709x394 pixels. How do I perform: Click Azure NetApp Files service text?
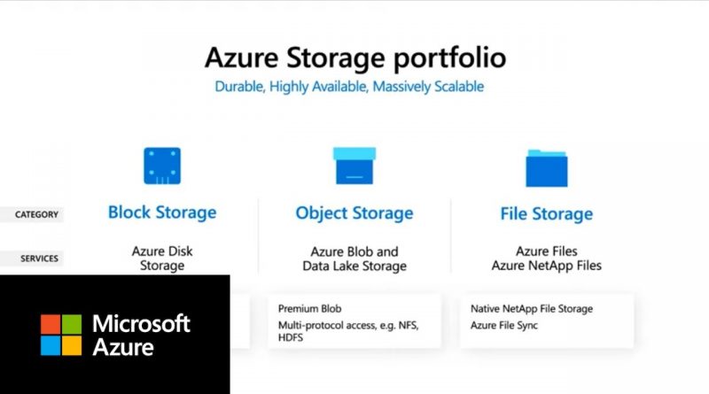(x=546, y=266)
